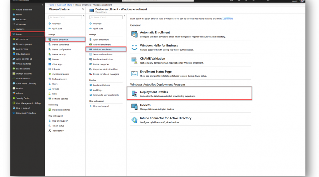Close the Microsoft Intune blade
The width and height of the screenshot is (319, 177).
point(83,9)
